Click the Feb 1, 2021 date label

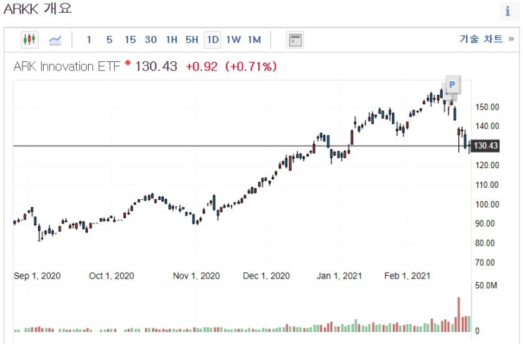[x=408, y=276]
